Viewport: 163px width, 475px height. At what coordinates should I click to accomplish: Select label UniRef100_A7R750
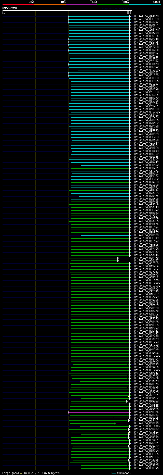(146, 120)
